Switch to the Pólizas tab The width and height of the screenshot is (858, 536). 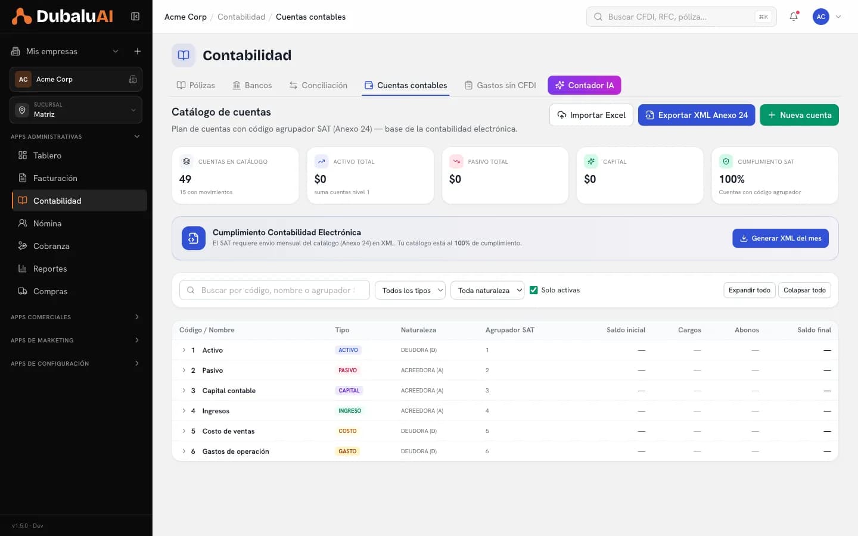(x=195, y=85)
